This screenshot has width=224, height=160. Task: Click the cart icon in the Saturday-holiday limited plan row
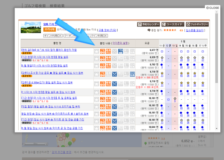click(102, 99)
